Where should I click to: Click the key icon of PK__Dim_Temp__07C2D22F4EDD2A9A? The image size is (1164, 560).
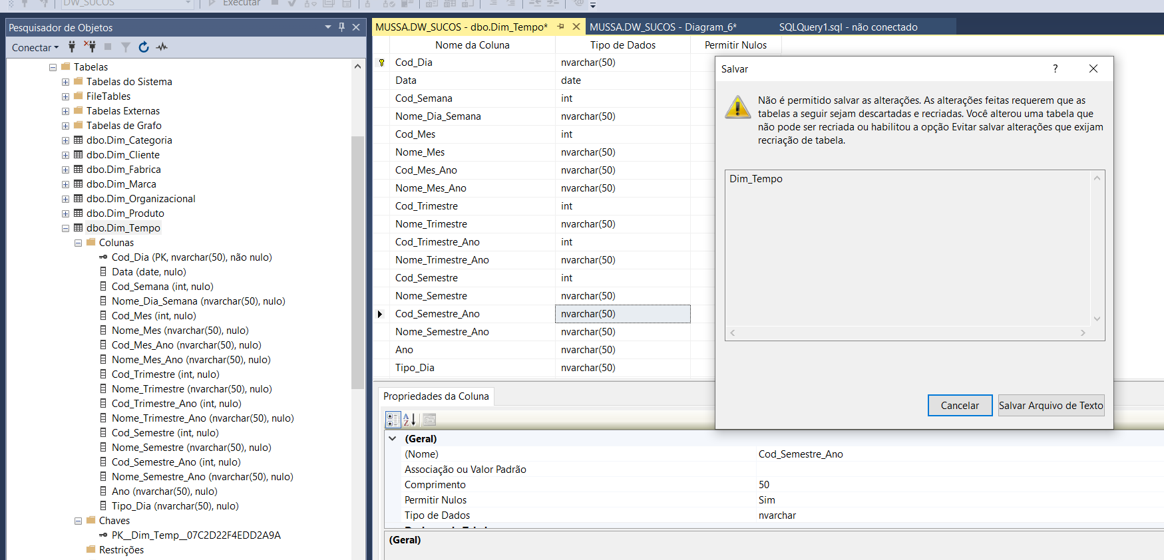coord(103,535)
